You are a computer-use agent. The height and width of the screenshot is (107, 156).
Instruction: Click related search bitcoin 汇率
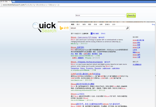(136, 47)
